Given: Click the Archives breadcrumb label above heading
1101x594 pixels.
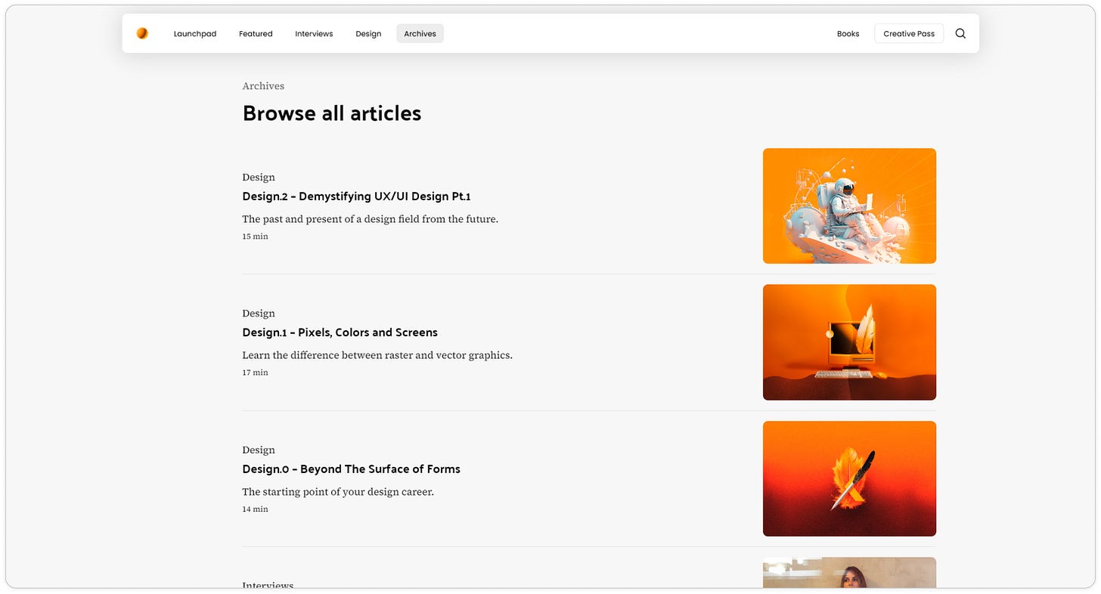Looking at the screenshot, I should point(263,86).
